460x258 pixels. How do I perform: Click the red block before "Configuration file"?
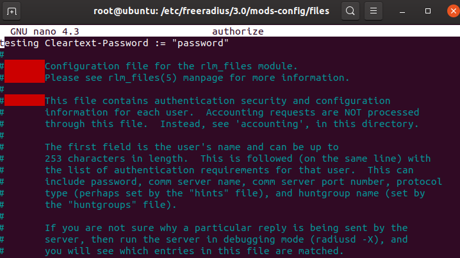tap(24, 66)
